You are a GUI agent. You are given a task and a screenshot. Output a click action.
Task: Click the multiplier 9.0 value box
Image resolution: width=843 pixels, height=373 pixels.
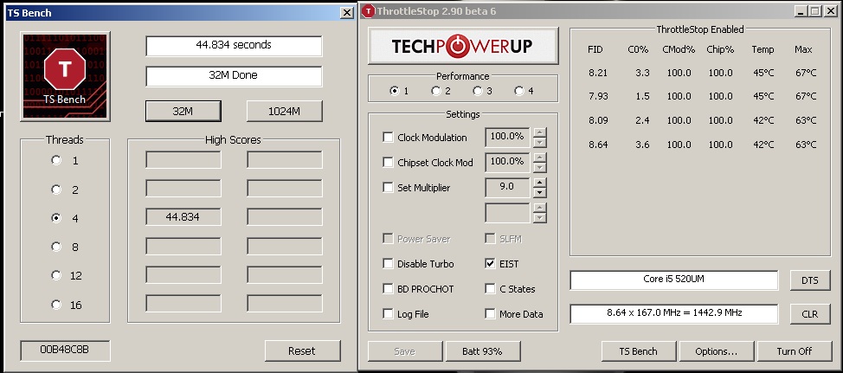(x=507, y=187)
